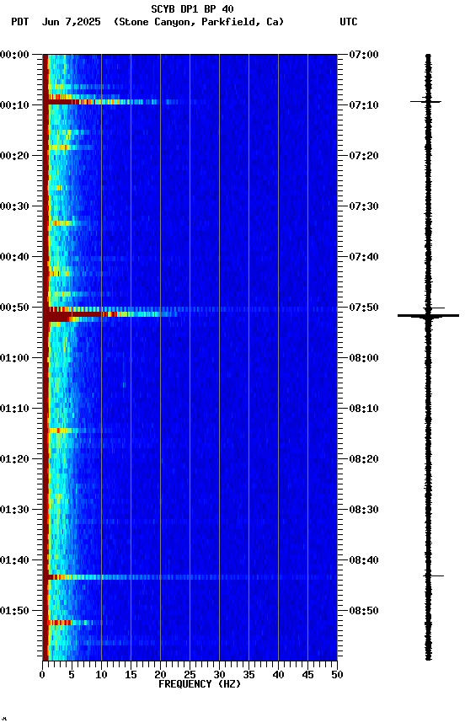Click the "FREQUENCY (HZ)" axis label
The image size is (465, 728).
200,684
